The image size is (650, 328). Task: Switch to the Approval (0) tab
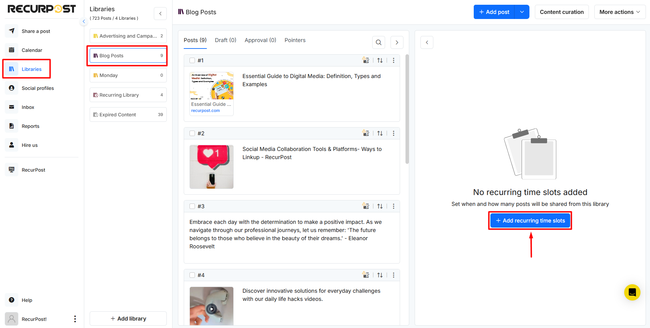(260, 40)
